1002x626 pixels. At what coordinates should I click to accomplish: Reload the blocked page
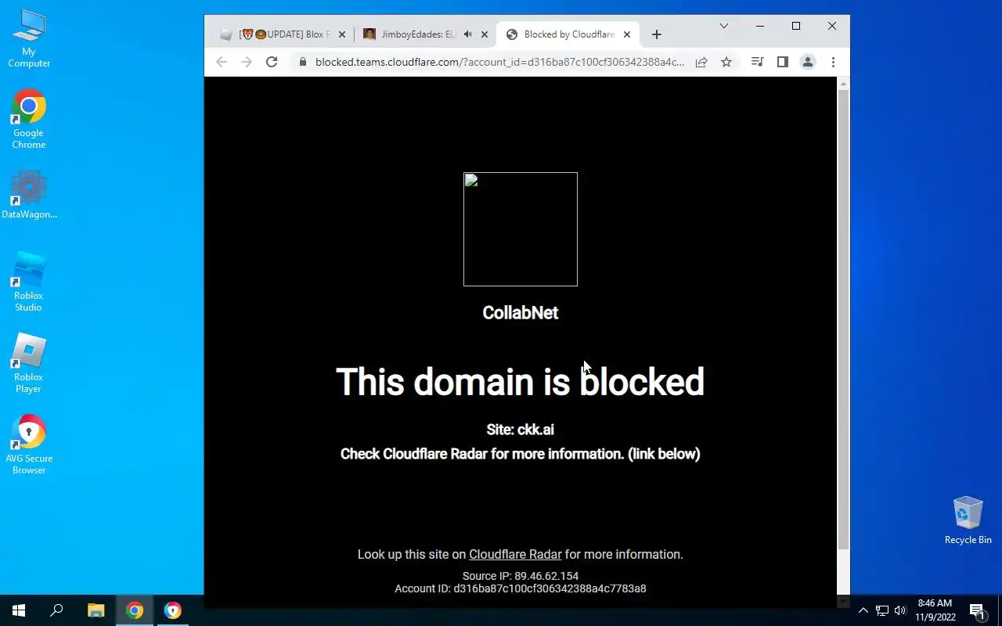pyautogui.click(x=272, y=62)
